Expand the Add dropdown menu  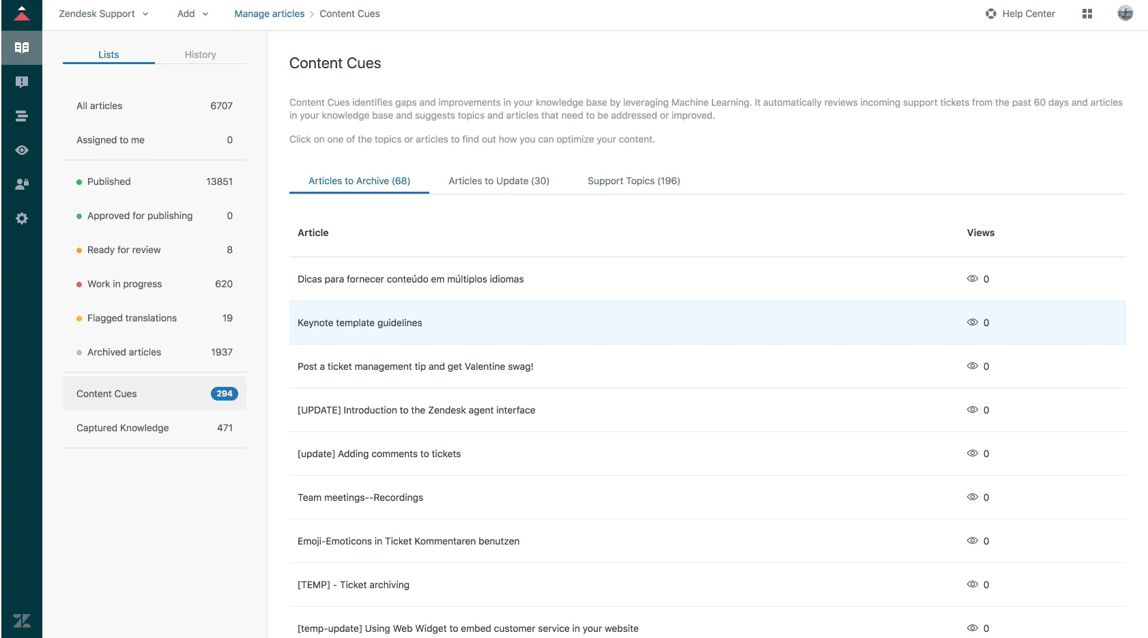point(192,14)
